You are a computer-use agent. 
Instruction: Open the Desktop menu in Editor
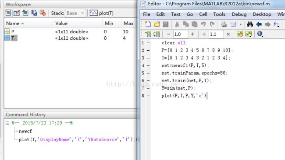pos(262,14)
